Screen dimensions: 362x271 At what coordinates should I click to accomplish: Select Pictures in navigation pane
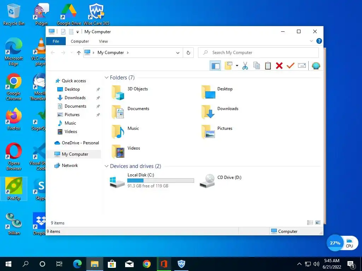(x=72, y=115)
